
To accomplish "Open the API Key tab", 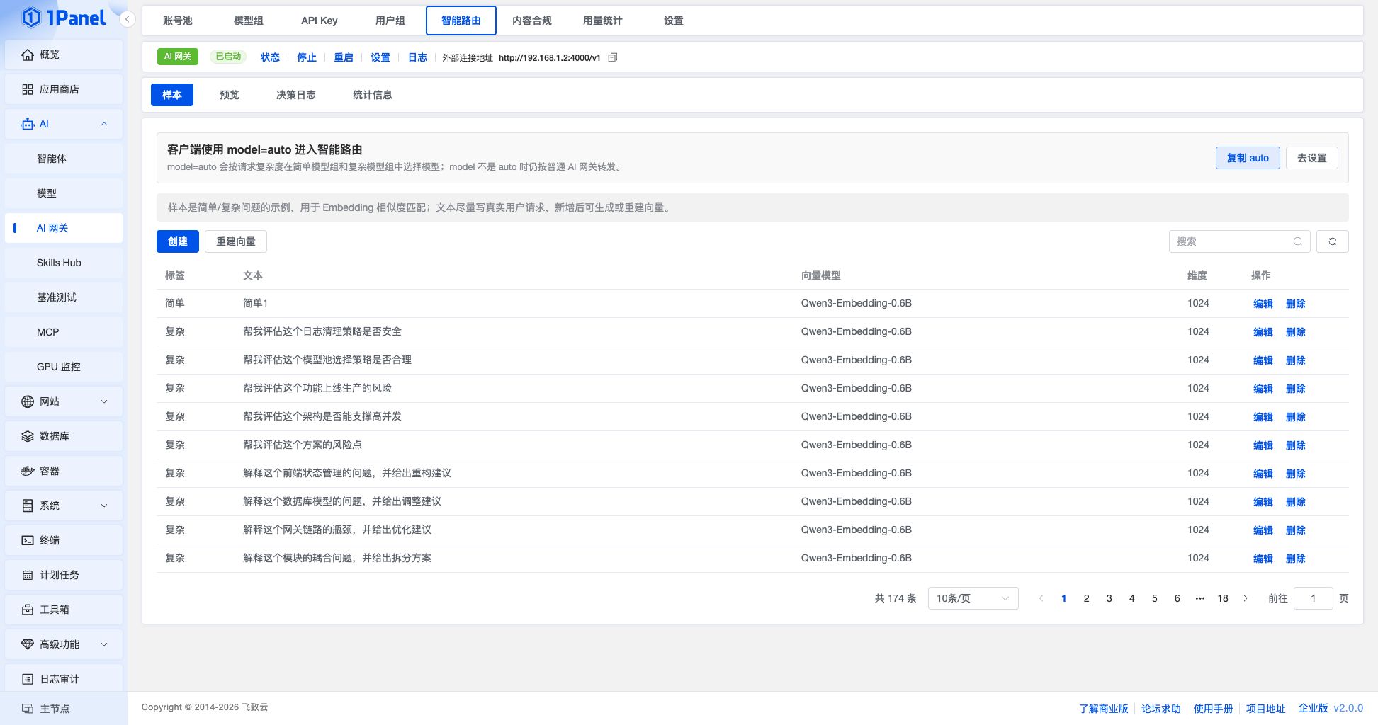I will (320, 21).
